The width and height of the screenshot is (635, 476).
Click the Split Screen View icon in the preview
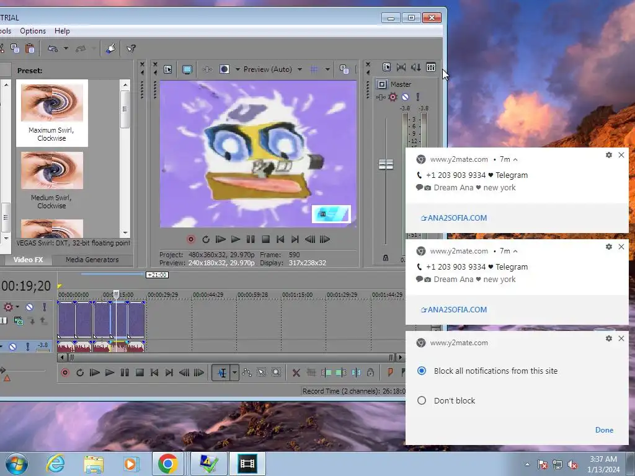tap(224, 69)
